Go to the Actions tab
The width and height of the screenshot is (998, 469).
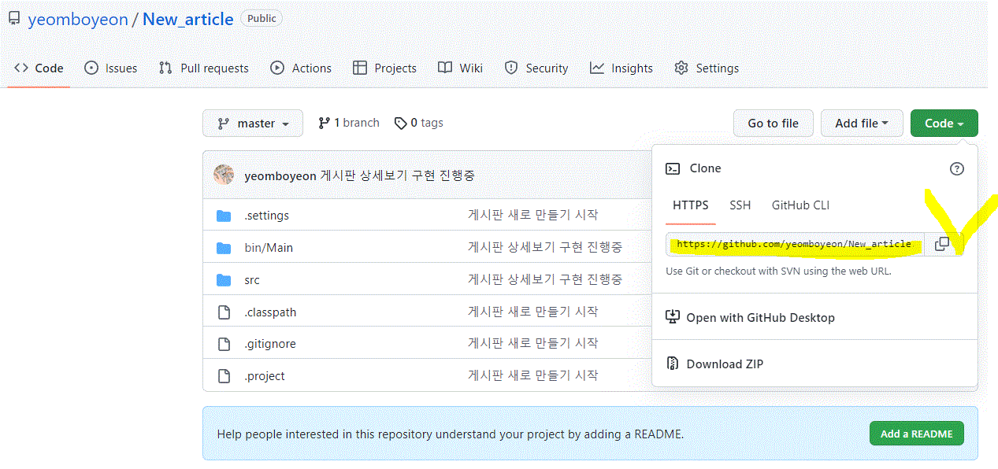(301, 68)
